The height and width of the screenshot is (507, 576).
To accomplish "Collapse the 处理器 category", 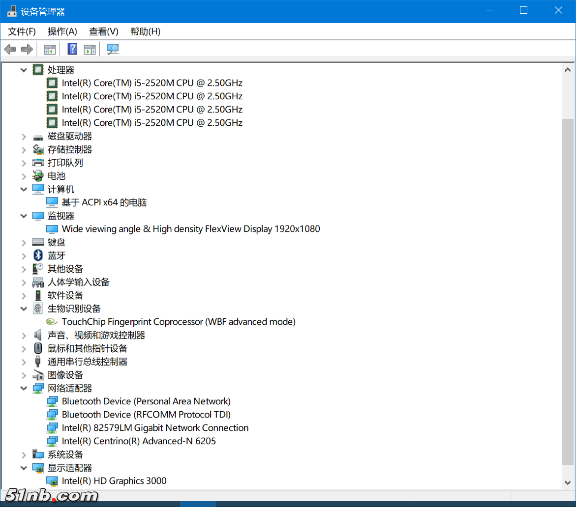I will click(x=24, y=70).
